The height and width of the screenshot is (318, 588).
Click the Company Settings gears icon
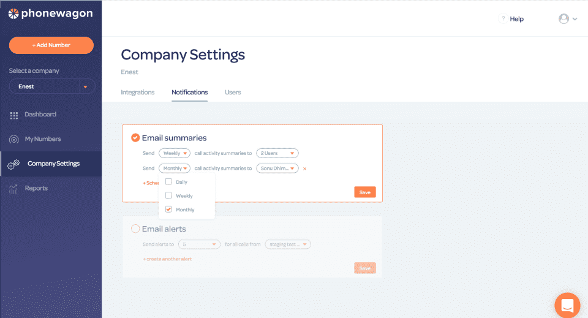(x=13, y=164)
